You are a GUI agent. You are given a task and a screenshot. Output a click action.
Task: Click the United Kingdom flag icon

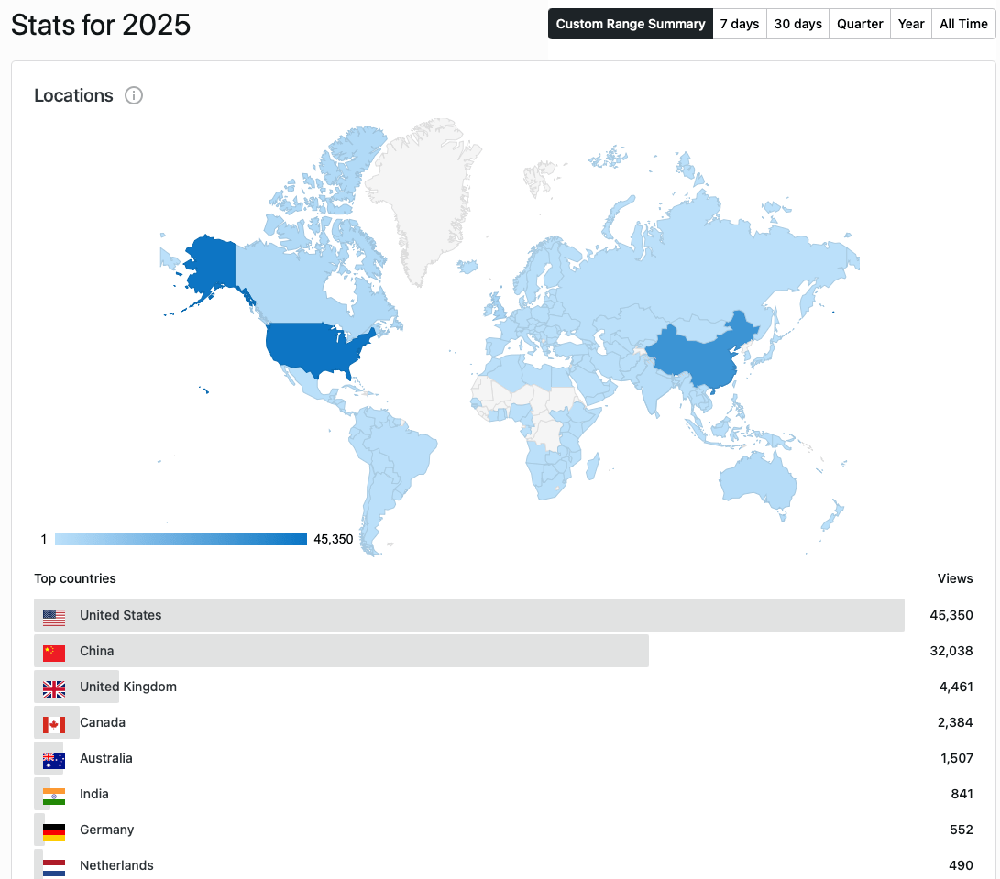(54, 688)
